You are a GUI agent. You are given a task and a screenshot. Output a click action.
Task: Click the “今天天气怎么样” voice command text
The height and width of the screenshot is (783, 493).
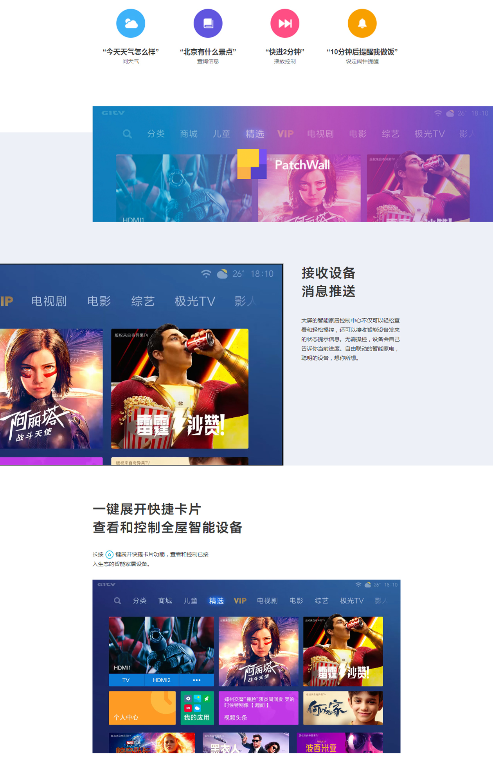click(x=131, y=52)
